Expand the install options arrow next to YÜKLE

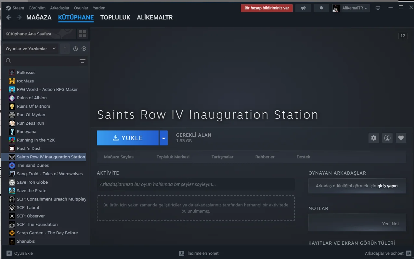tap(163, 138)
